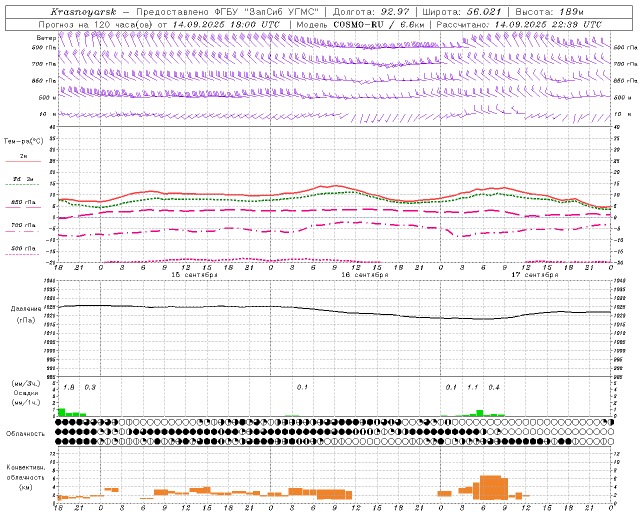Select the 'Широта: 56.021' latitude text
The height and width of the screenshot is (512, 640).
461,12
